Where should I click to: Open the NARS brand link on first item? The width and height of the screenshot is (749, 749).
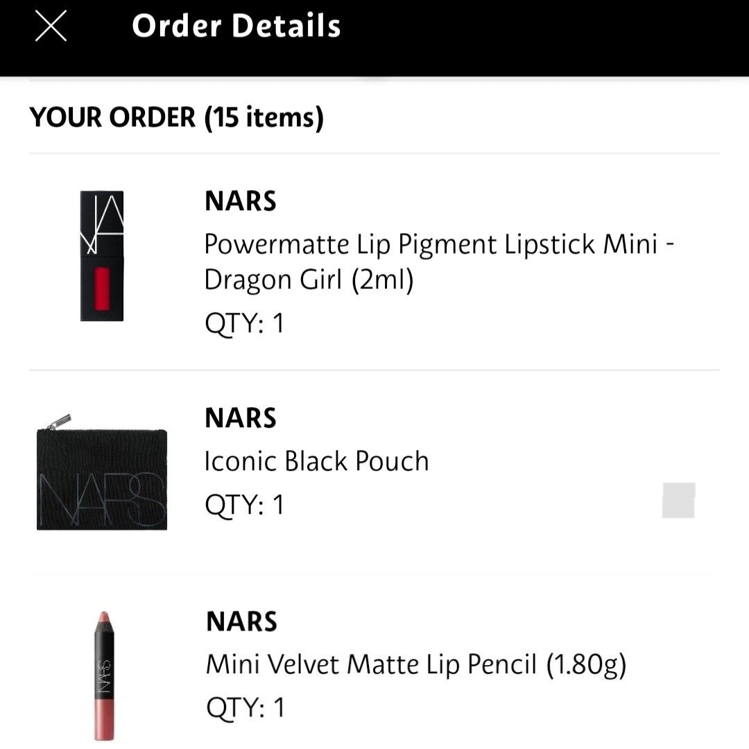(x=239, y=201)
